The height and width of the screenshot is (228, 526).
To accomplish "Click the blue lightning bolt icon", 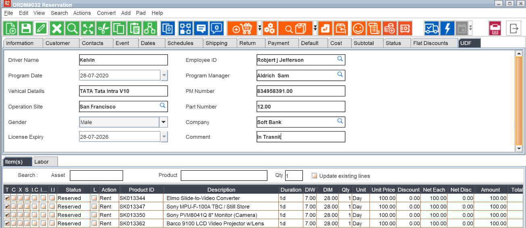I will [447, 29].
